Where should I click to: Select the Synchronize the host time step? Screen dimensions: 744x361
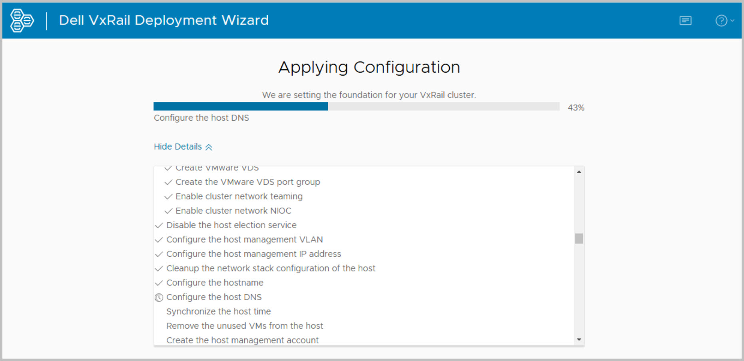tap(218, 311)
